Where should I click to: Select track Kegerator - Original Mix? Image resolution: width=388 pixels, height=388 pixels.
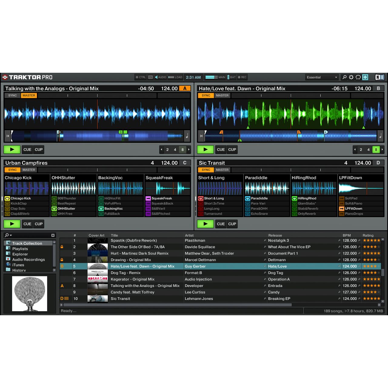[x=132, y=279]
